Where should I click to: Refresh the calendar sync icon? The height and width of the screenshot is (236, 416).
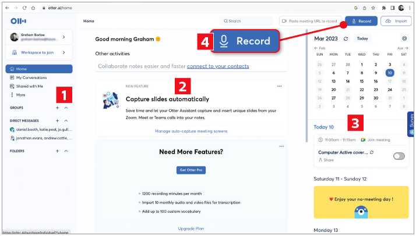[346, 38]
